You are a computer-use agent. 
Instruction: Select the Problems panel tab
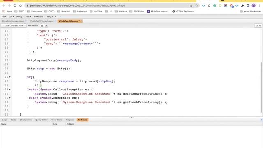click(83, 120)
